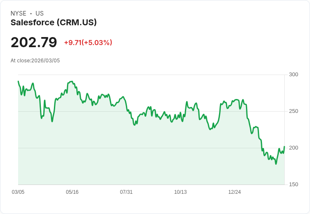310x214 pixels.
Task: Select the 202.79 closing price
Action: click(34, 42)
